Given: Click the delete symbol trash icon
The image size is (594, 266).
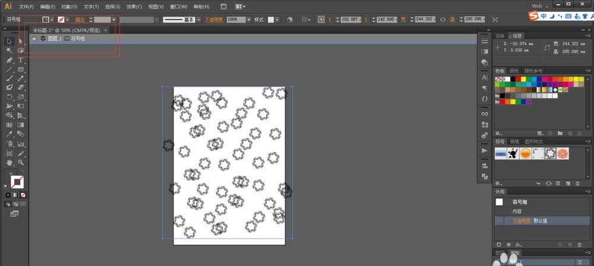Looking at the screenshot, I should coord(578,183).
